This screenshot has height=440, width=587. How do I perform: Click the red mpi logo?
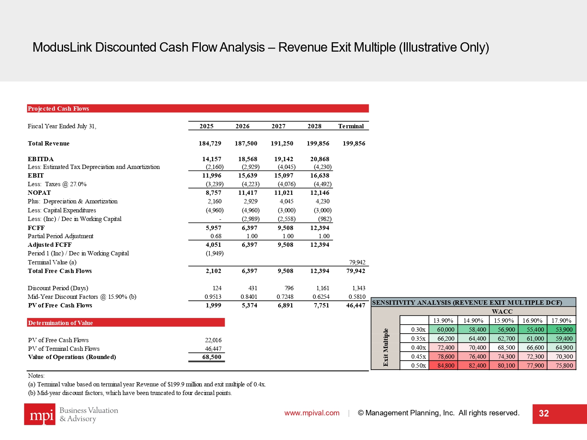[40, 414]
